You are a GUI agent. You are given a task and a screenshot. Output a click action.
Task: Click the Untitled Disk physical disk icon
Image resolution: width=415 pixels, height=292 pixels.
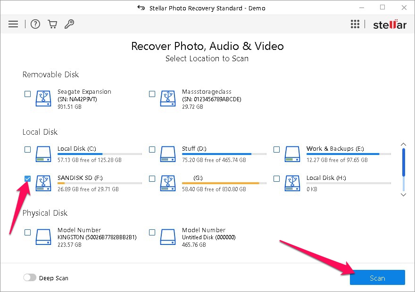[168, 237]
